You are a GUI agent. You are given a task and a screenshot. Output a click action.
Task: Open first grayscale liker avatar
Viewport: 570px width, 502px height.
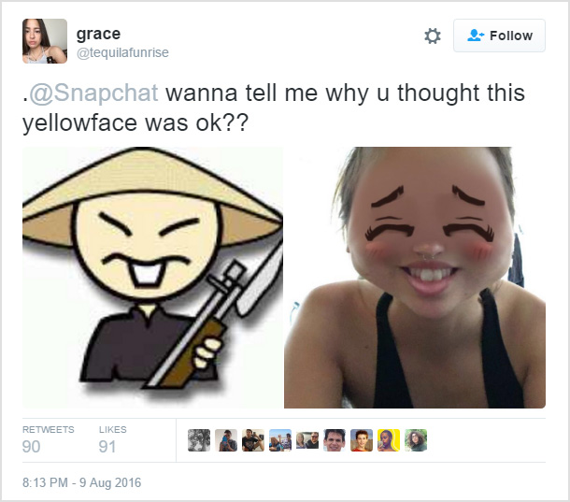[199, 440]
